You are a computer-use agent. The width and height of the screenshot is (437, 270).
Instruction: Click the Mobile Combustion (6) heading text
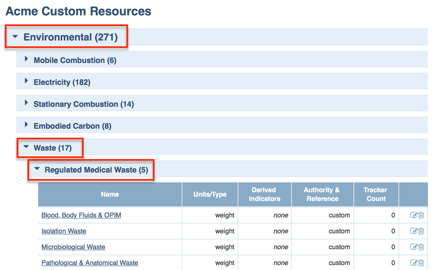75,60
